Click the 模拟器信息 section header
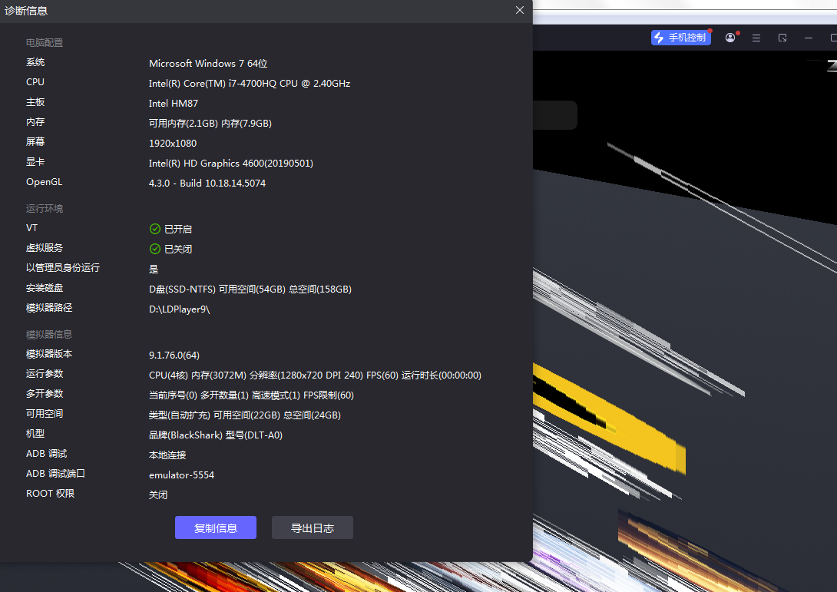Viewport: 837px width, 592px height. point(49,335)
